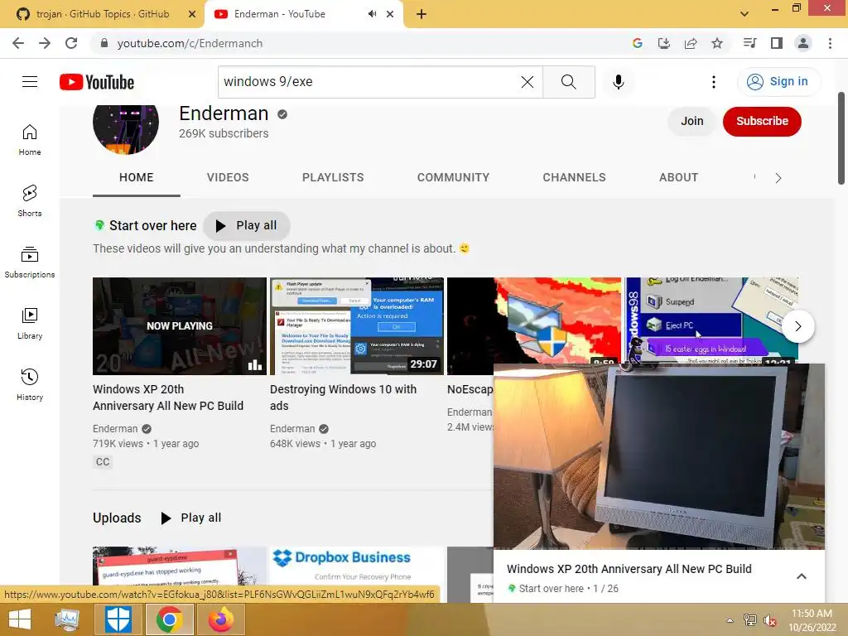Click the page vertical scrollbar
848x636 pixels.
[x=841, y=138]
